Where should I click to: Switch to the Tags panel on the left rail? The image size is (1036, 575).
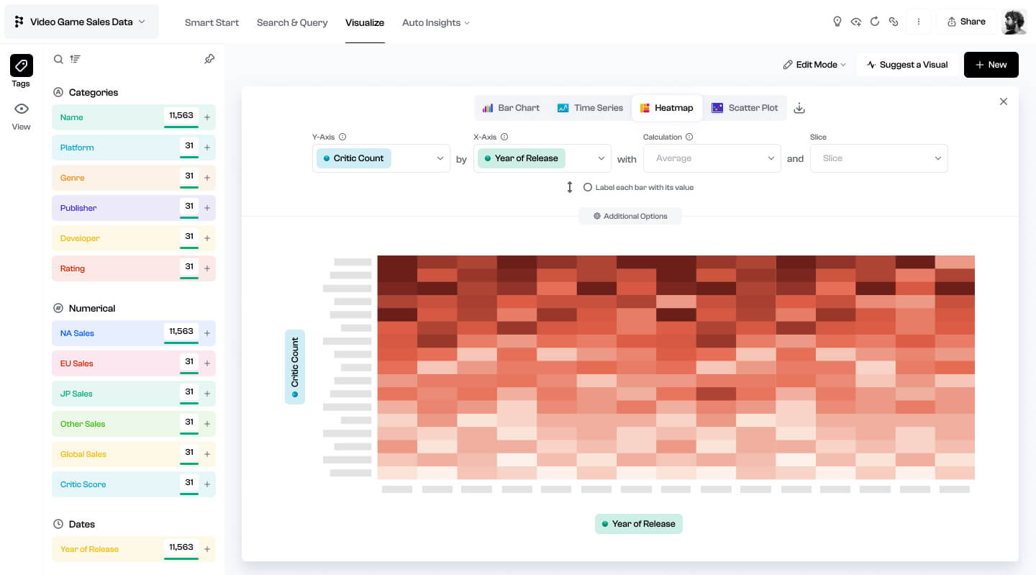click(21, 66)
